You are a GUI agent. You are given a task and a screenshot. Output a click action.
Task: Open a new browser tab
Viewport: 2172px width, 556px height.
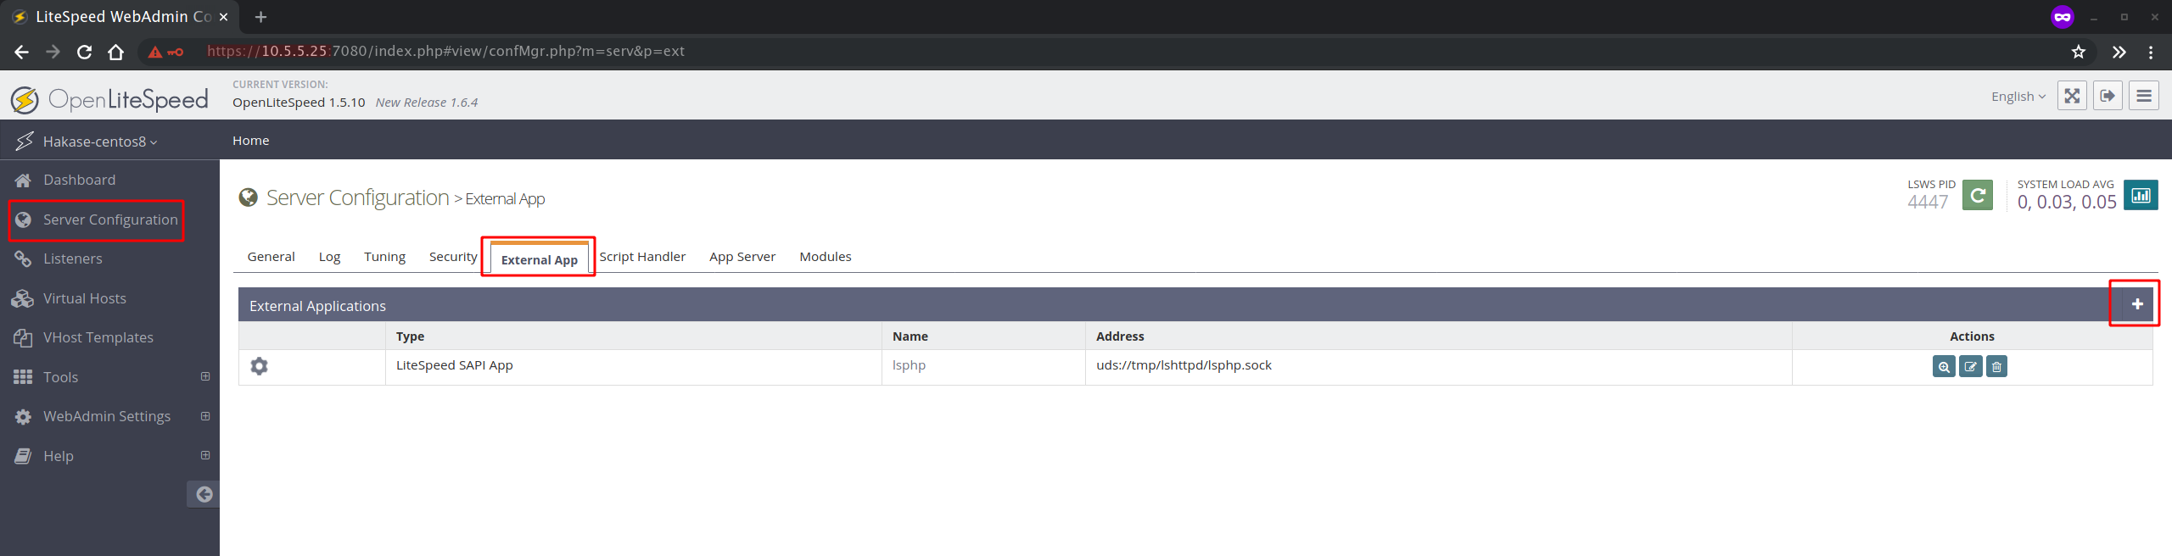(x=260, y=17)
